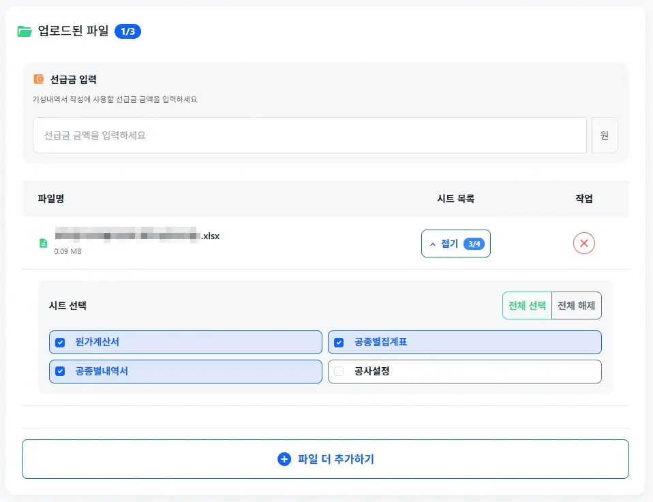Uncheck the 공종별내역서 sheet checkbox
This screenshot has height=502, width=653.
click(60, 372)
